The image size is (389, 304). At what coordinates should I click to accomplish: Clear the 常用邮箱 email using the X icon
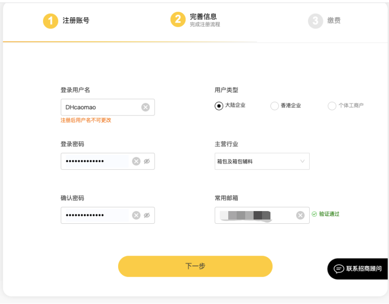tap(299, 215)
